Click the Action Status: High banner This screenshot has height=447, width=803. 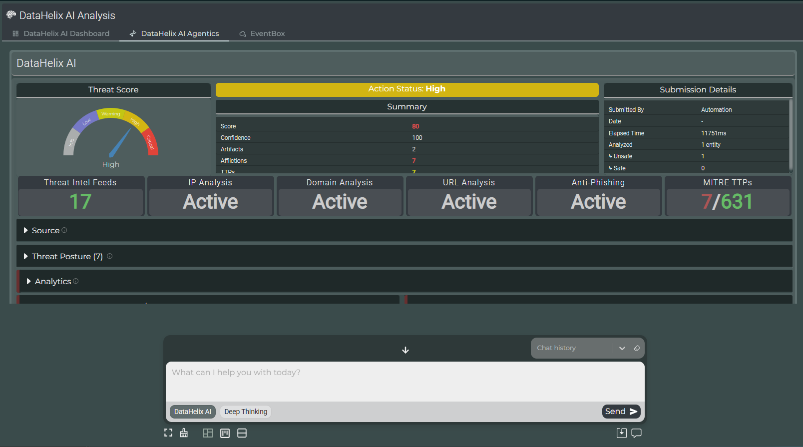click(x=407, y=89)
